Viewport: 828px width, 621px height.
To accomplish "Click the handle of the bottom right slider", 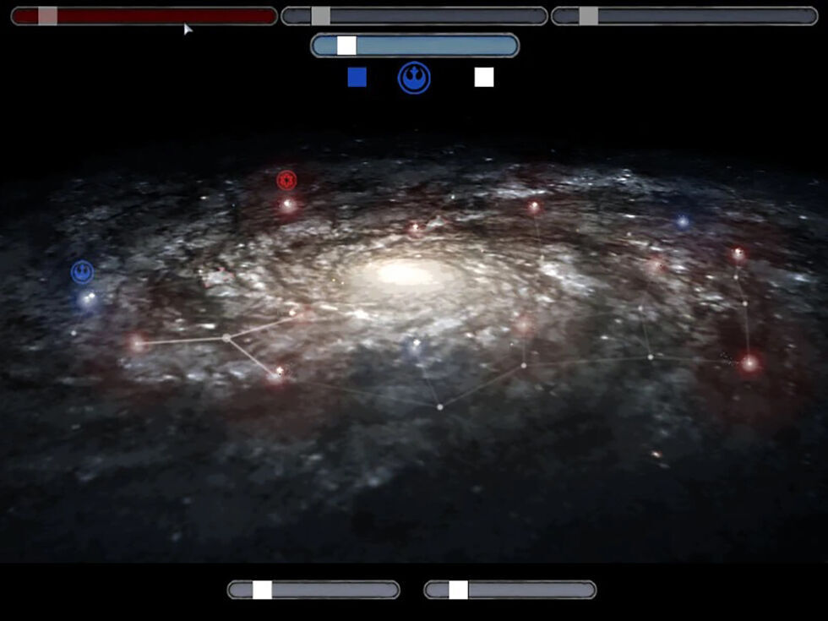I will pos(458,590).
